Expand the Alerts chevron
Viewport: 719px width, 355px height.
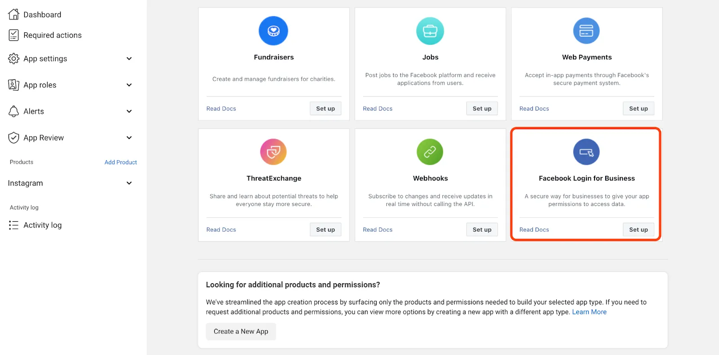pyautogui.click(x=129, y=111)
